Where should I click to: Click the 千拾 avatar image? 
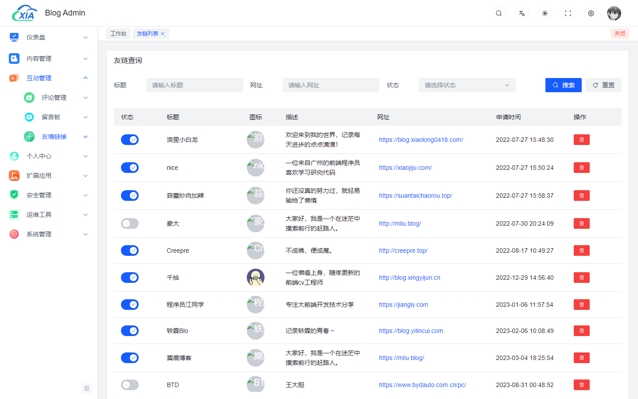click(256, 278)
